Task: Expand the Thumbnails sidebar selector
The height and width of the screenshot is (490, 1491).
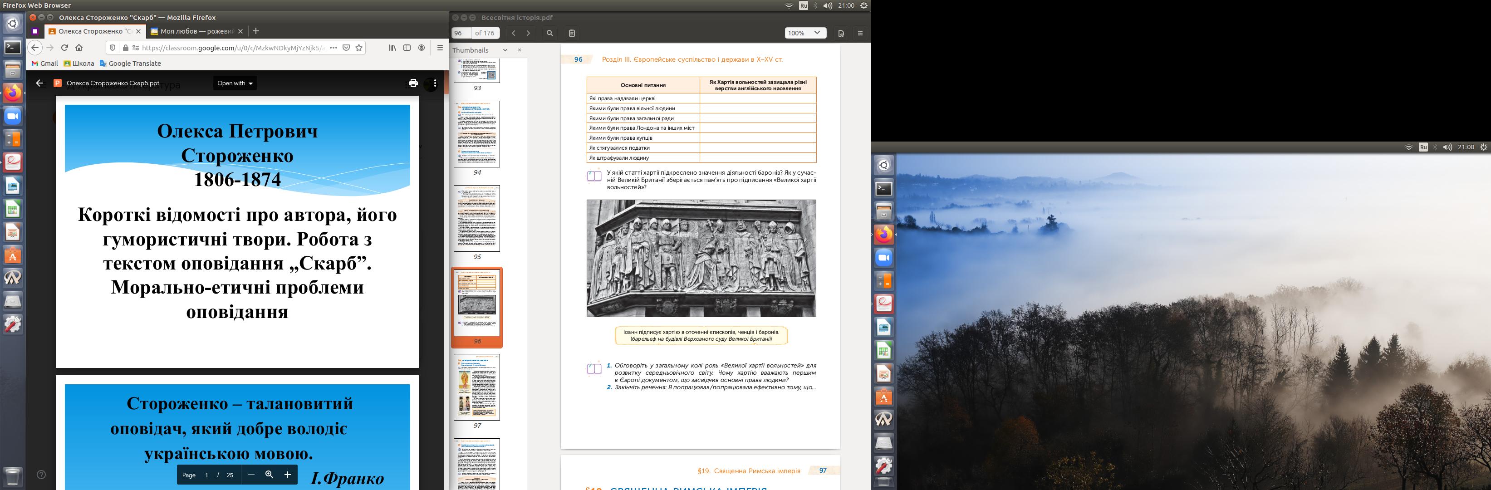Action: [x=505, y=50]
